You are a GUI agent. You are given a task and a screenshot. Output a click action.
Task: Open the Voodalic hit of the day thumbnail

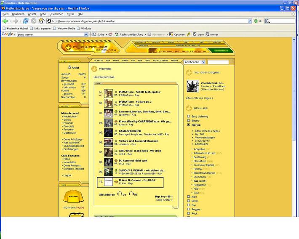[192, 86]
